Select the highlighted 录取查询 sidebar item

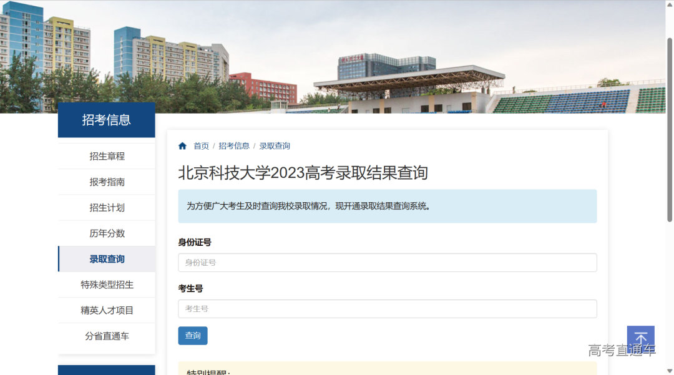[x=106, y=259]
